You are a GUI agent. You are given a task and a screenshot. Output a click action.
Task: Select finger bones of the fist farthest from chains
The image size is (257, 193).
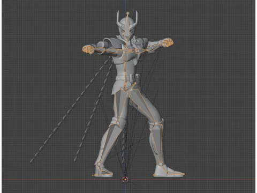[x=168, y=42]
